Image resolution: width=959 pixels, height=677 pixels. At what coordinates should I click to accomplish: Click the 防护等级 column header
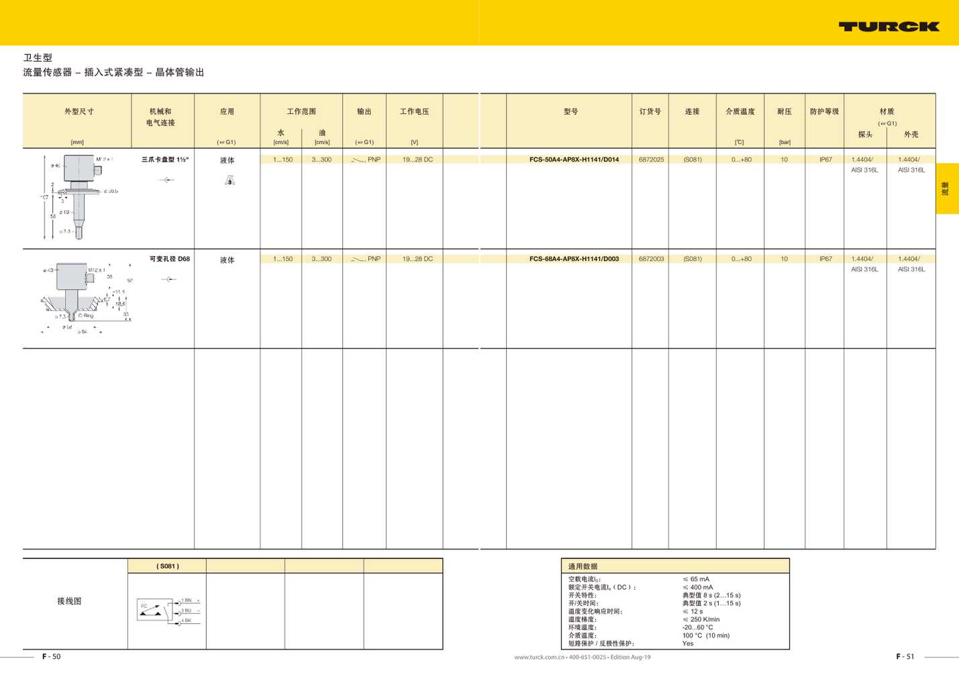824,111
